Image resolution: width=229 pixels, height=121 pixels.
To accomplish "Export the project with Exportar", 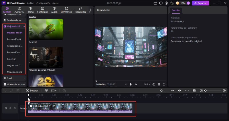I will [x=200, y=3].
